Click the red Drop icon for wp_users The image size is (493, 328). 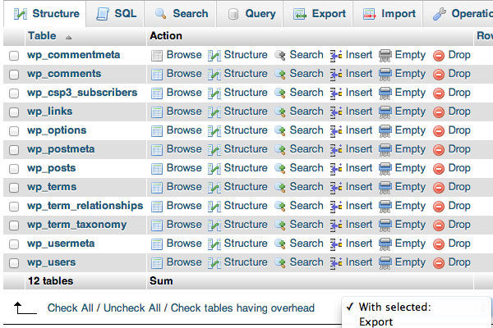pyautogui.click(x=439, y=263)
